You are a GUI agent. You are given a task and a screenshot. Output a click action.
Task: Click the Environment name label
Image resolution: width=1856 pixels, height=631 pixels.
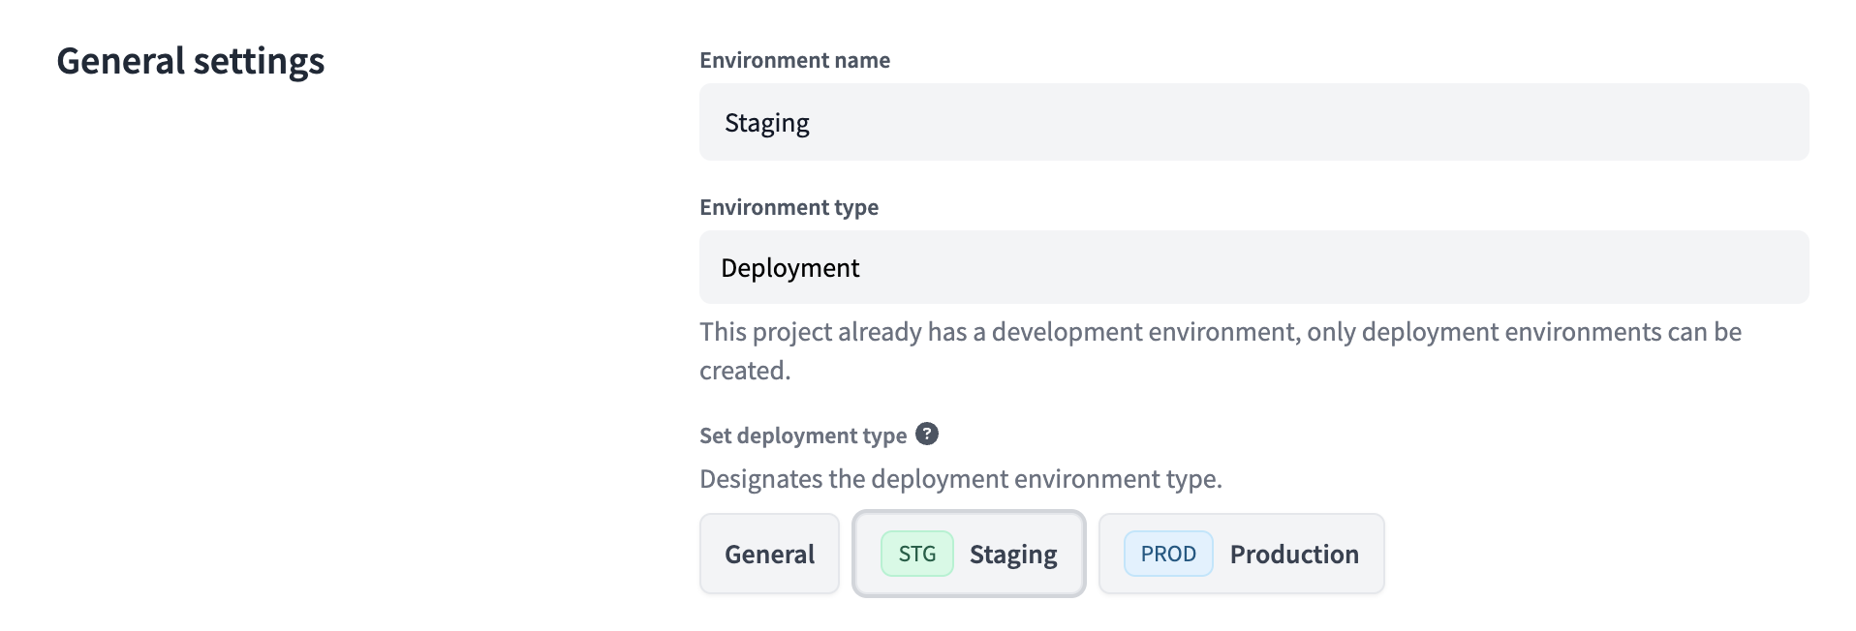point(794,60)
